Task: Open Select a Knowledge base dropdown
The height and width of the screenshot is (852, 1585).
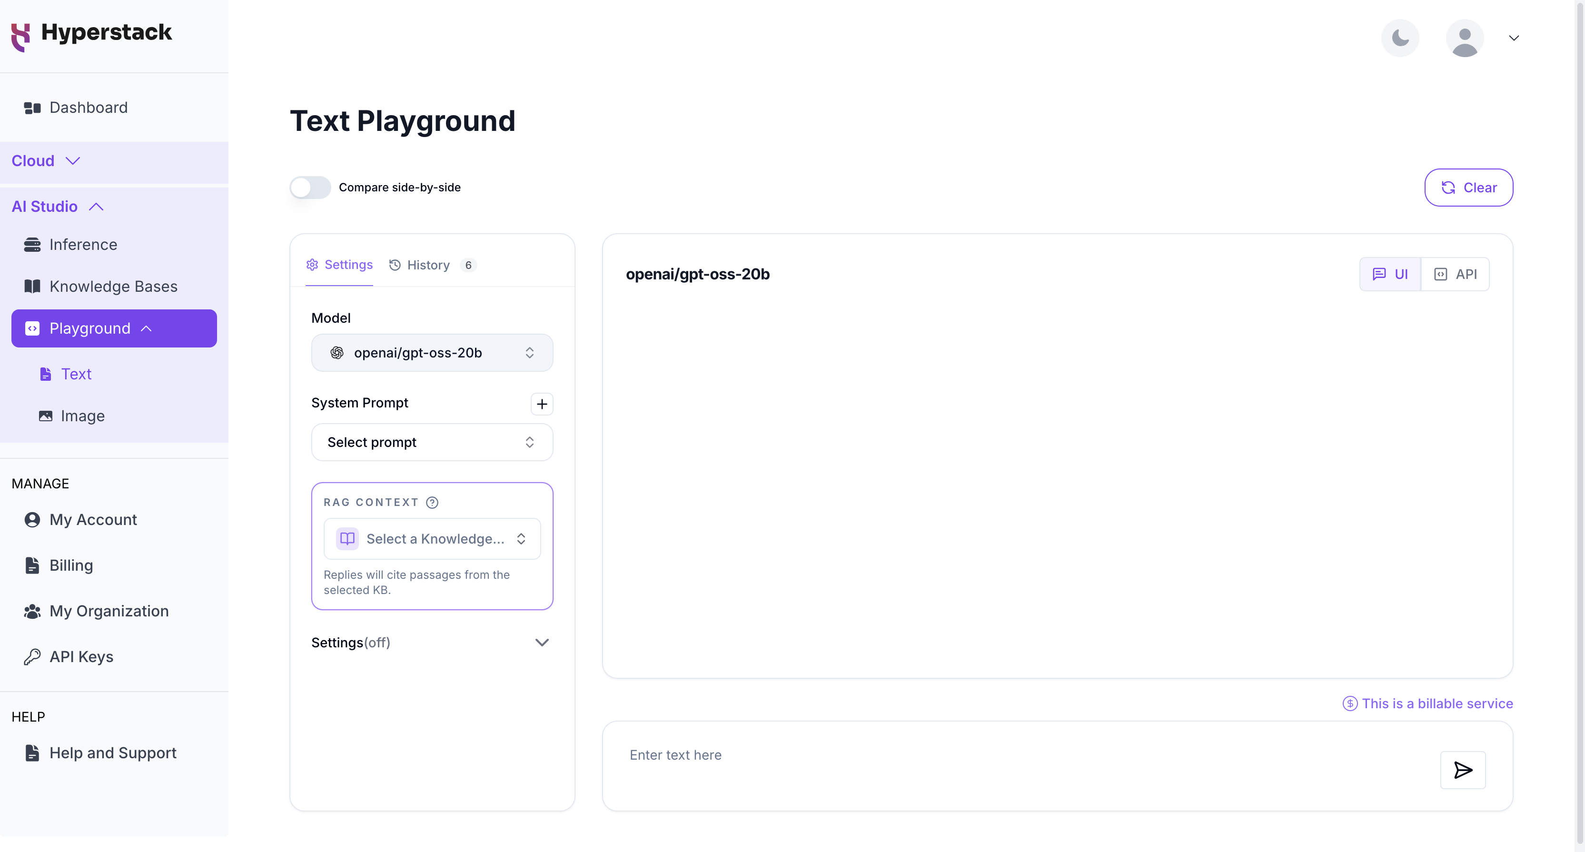Action: [432, 539]
